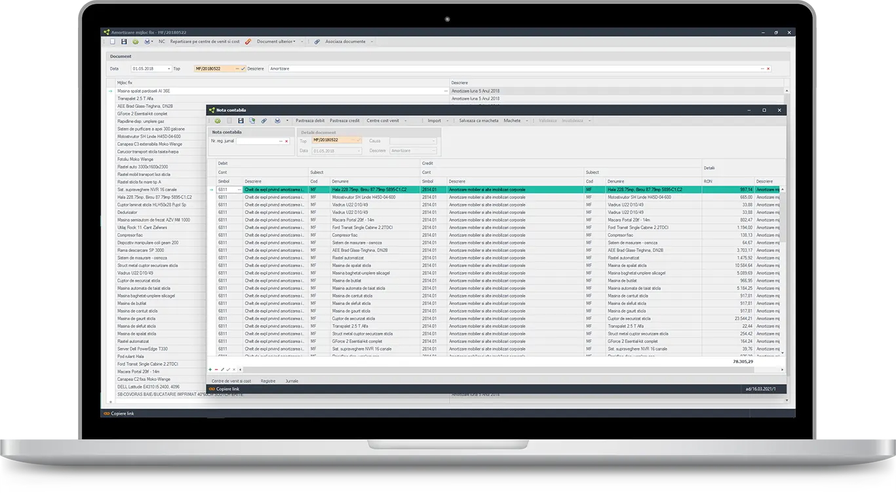Open print dropdown arrow in Nota contabila toolbar
The height and width of the screenshot is (493, 896).
point(287,120)
